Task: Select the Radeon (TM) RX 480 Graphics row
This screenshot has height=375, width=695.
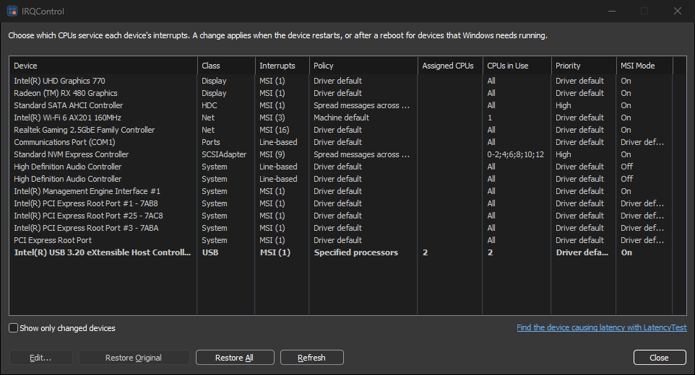Action: point(340,93)
